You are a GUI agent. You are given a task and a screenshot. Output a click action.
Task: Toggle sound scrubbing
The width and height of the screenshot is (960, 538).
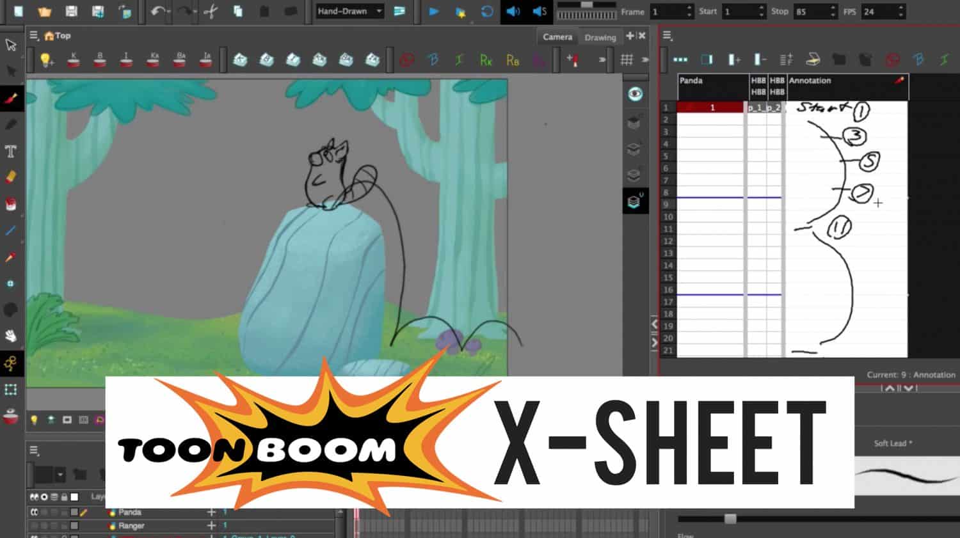[540, 11]
